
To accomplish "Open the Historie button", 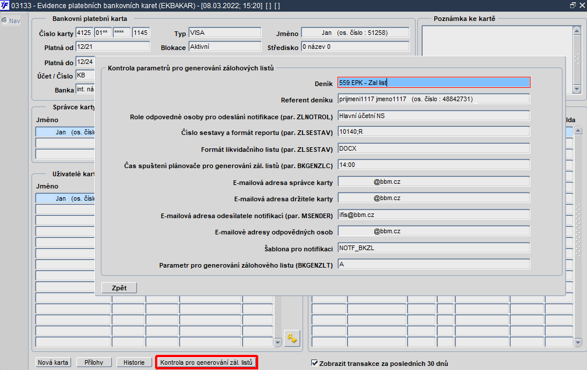I will [x=134, y=362].
